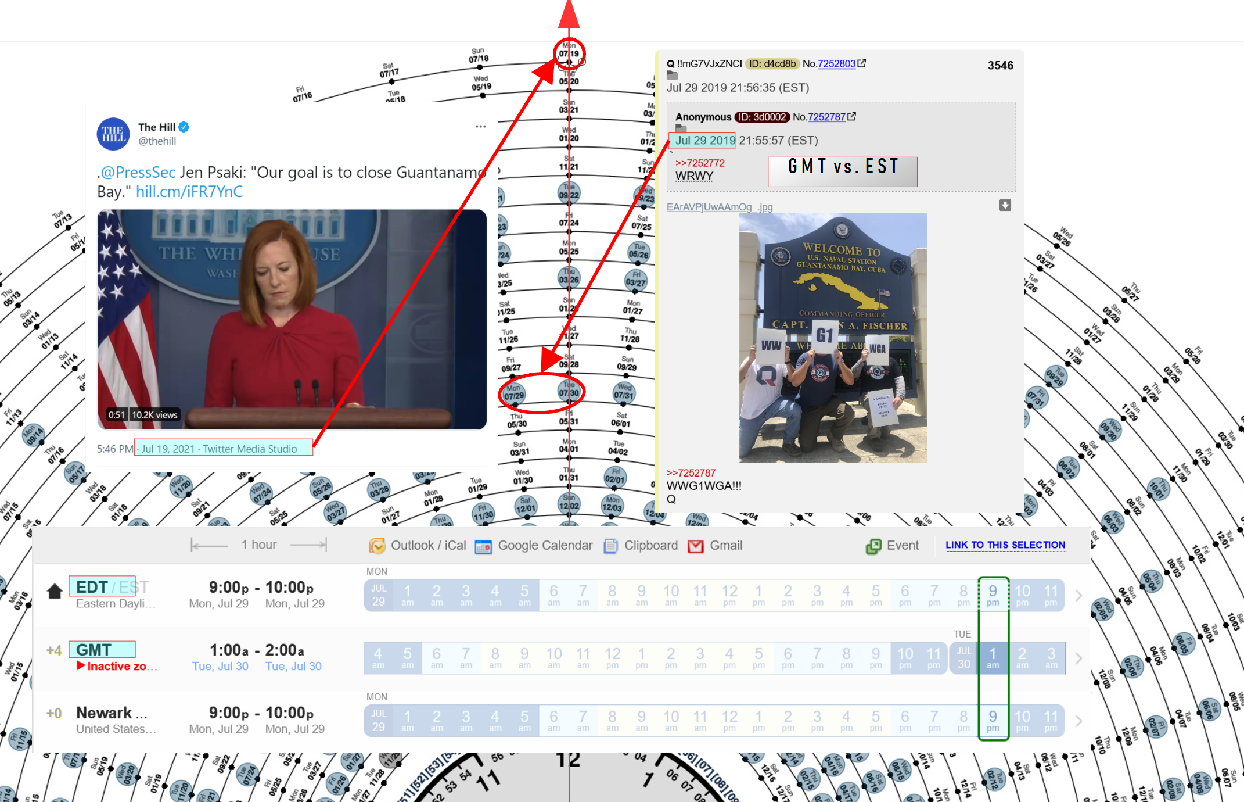Open the EArAVPjUwAAmOg_.jpg file link
1244x802 pixels.
(720, 207)
